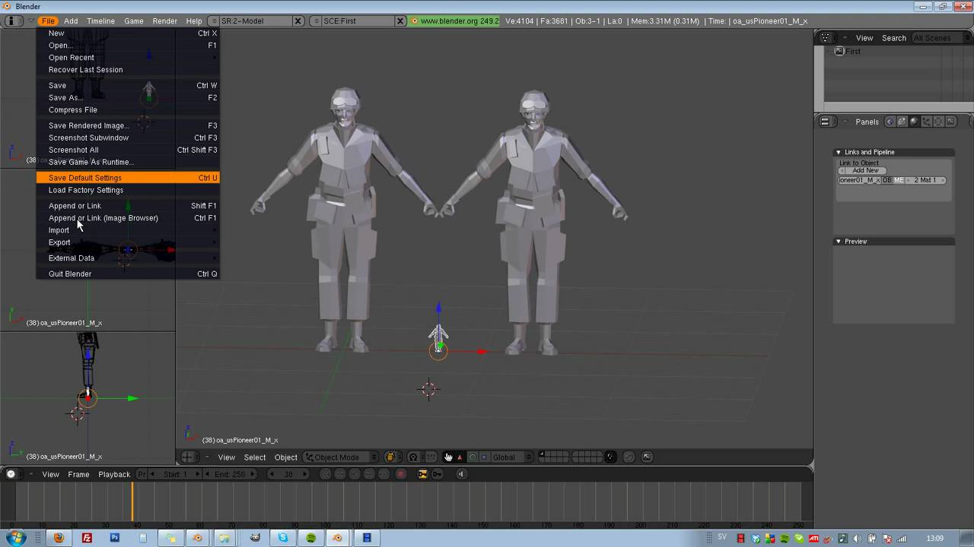This screenshot has width=974, height=547.
Task: Open the timeline Playback menu
Action: pyautogui.click(x=114, y=474)
